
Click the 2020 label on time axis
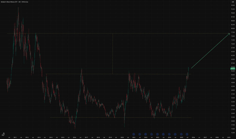pyautogui.click(x=122, y=137)
